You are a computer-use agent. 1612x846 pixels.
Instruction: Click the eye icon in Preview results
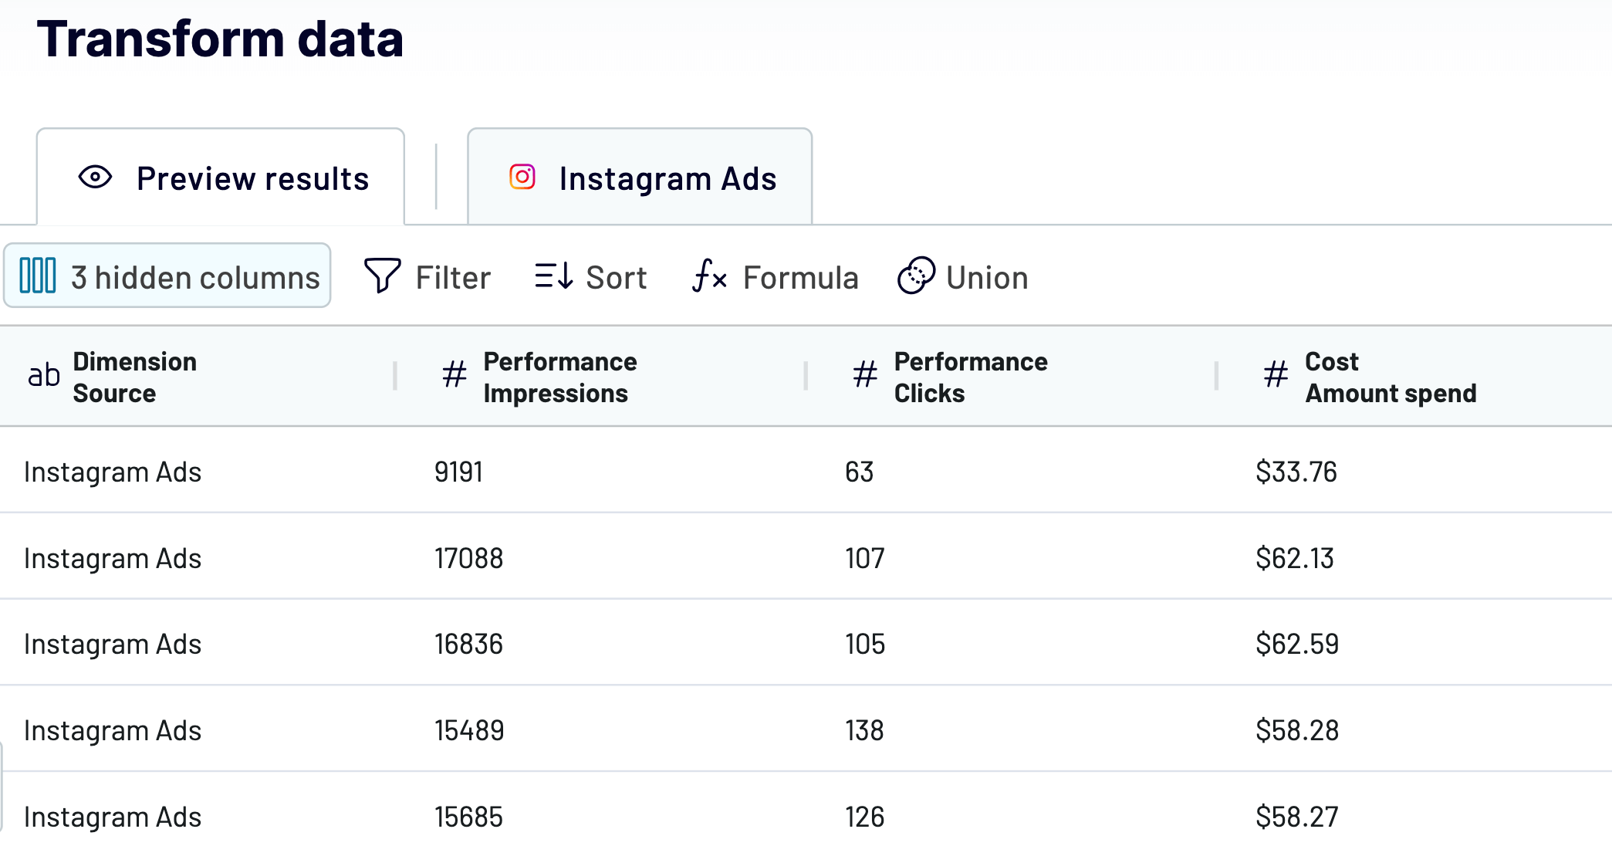coord(95,178)
